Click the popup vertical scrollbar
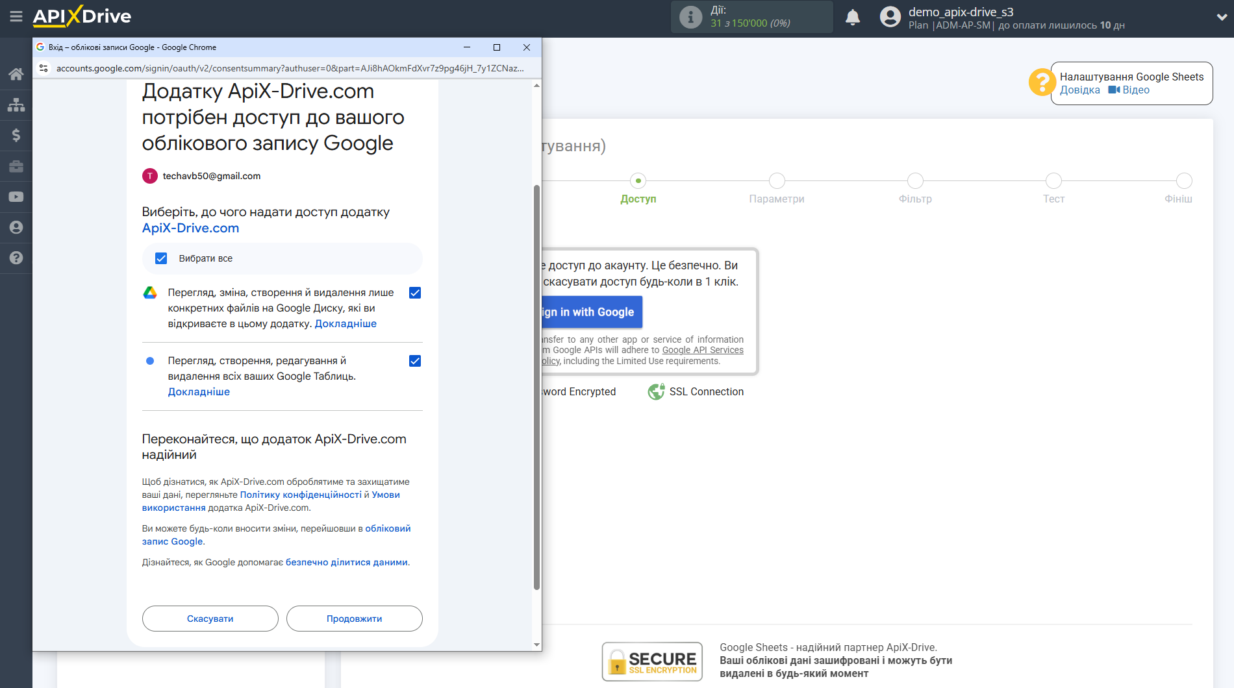1234x688 pixels. coord(536,387)
